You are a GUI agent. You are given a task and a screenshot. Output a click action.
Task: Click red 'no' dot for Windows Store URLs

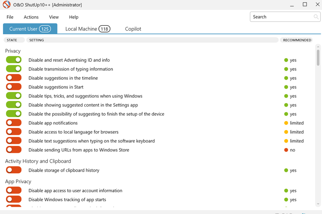tap(286, 150)
